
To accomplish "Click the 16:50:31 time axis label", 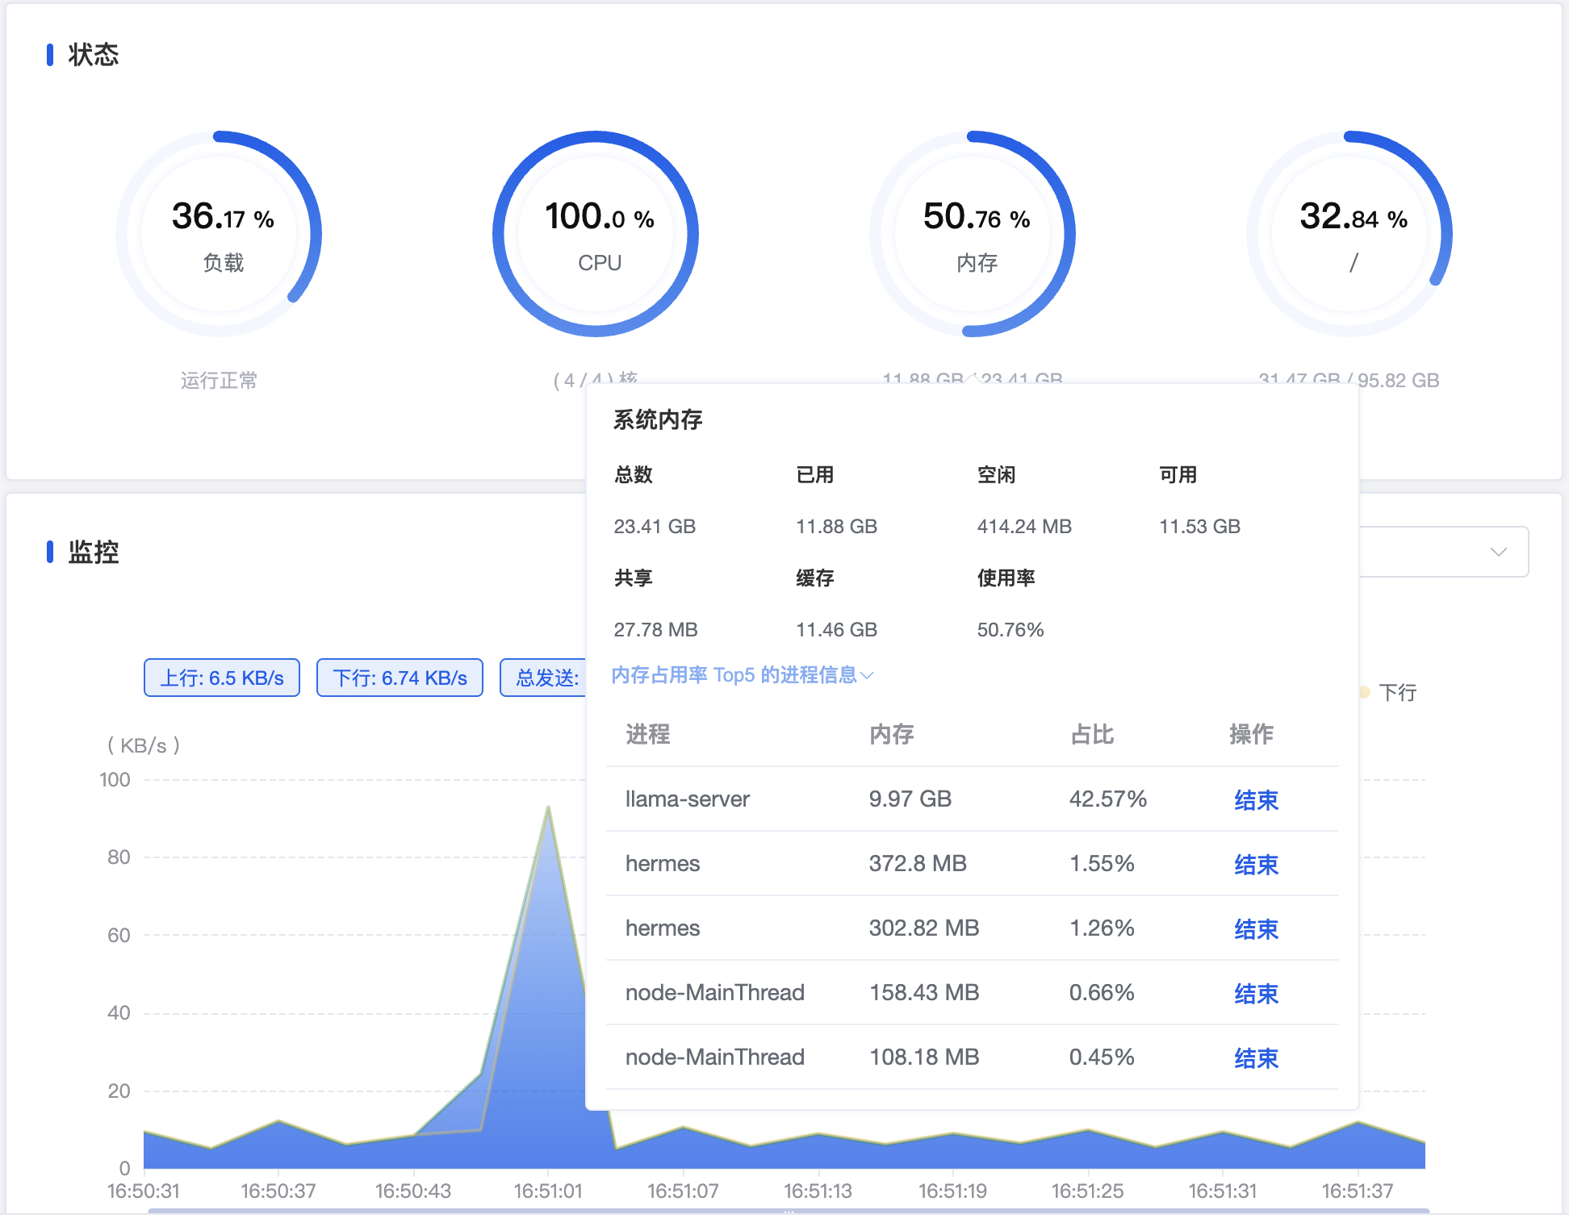I will click(144, 1191).
